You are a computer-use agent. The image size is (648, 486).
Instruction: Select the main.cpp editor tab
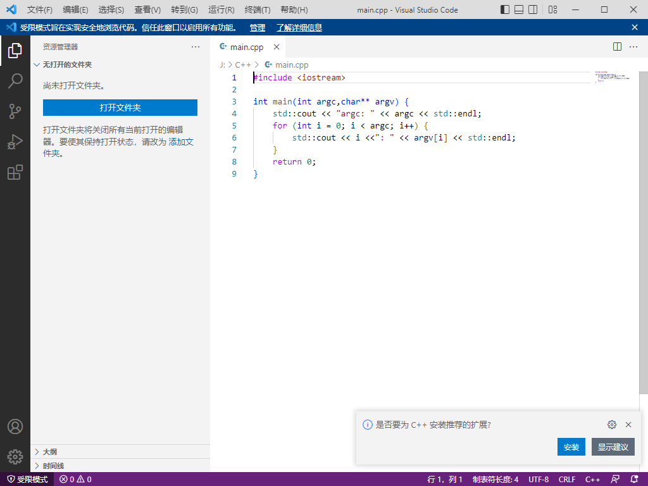coord(246,47)
